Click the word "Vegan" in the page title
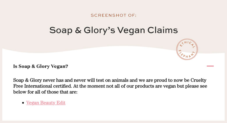 131,31
